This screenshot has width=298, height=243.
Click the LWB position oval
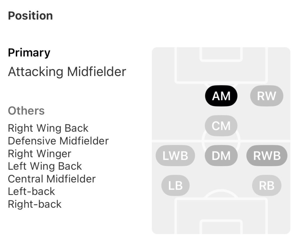point(175,156)
